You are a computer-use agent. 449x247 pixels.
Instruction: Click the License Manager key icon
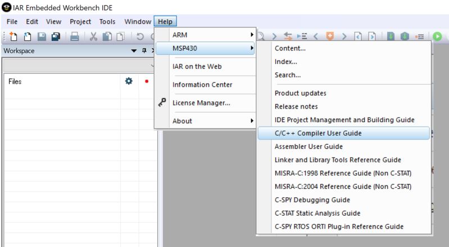click(162, 102)
